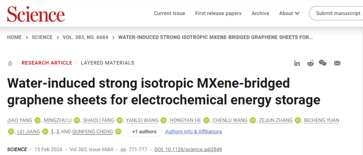Viewport: 363px width, 155px height.
Task: Open the Archive menu item
Action: pos(260,13)
